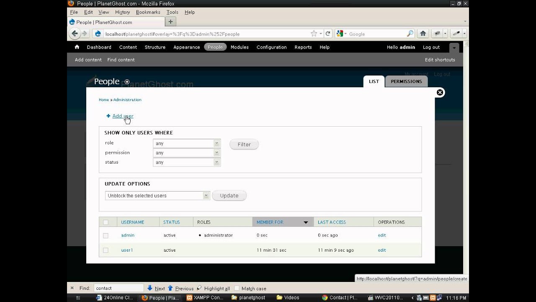Enable Match case checkbox
The image size is (536, 302).
(x=237, y=288)
